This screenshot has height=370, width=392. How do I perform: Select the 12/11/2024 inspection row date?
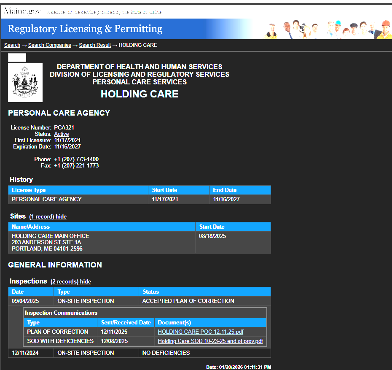point(25,353)
